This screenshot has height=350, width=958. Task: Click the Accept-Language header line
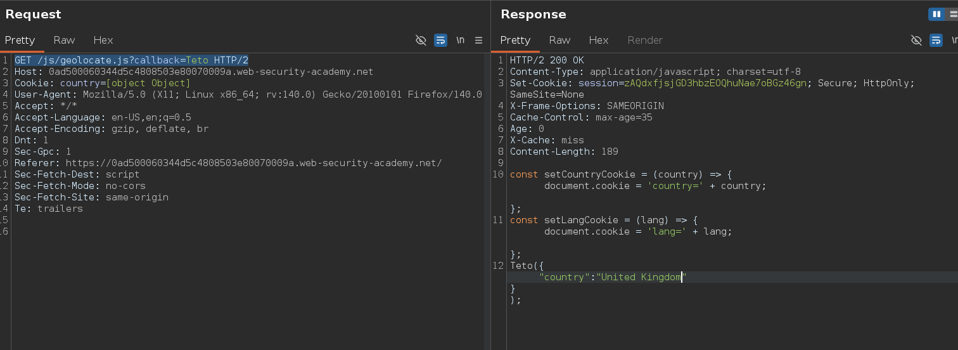[x=103, y=117]
